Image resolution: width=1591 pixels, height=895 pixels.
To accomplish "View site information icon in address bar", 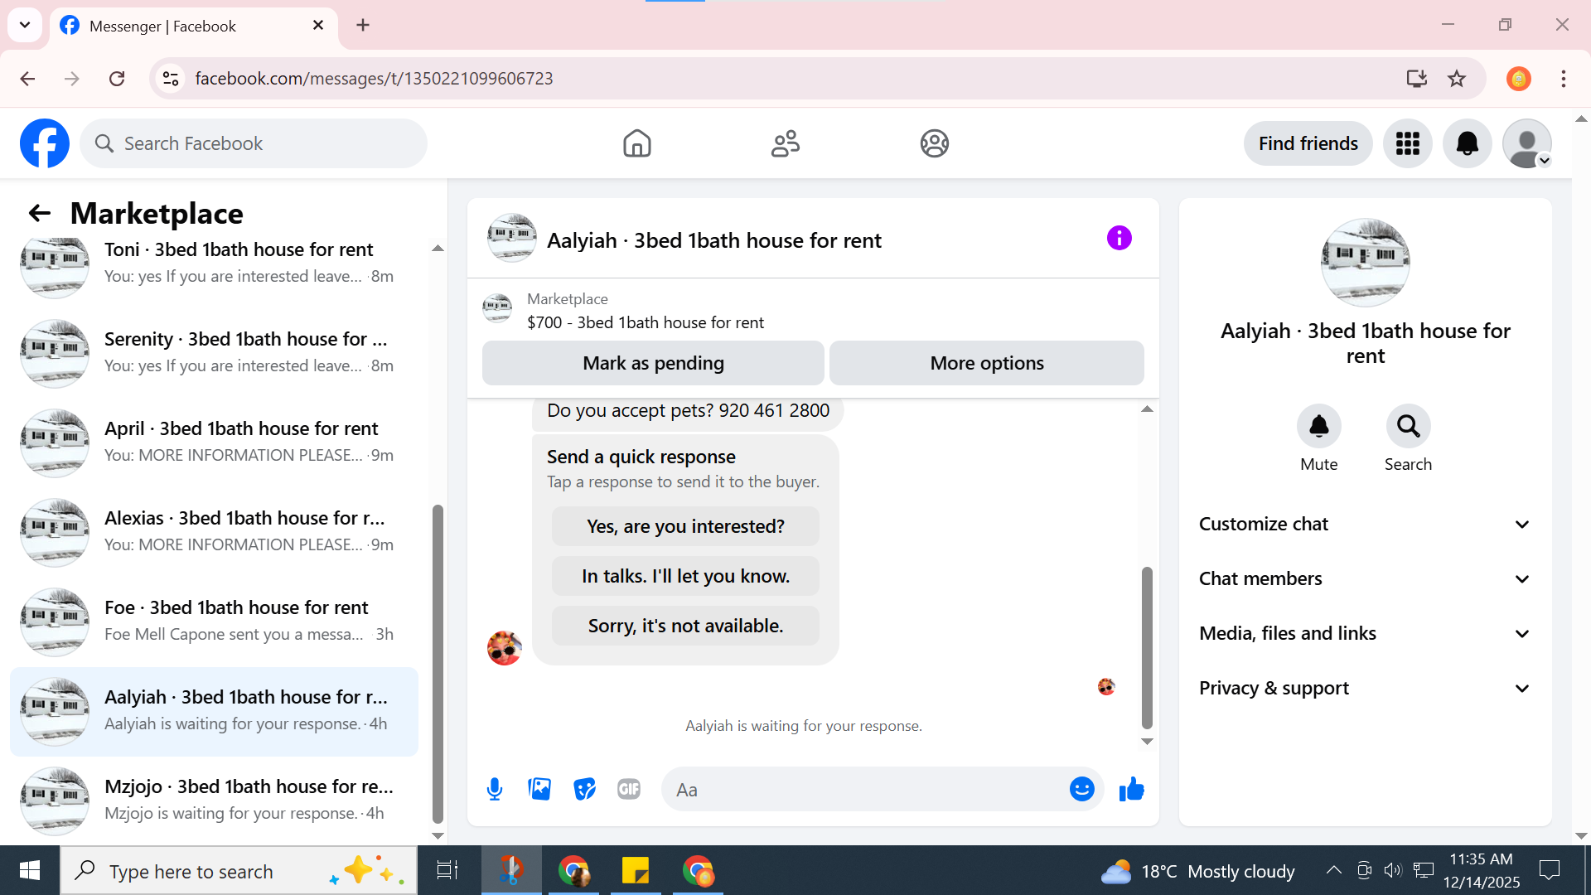I will pos(171,79).
